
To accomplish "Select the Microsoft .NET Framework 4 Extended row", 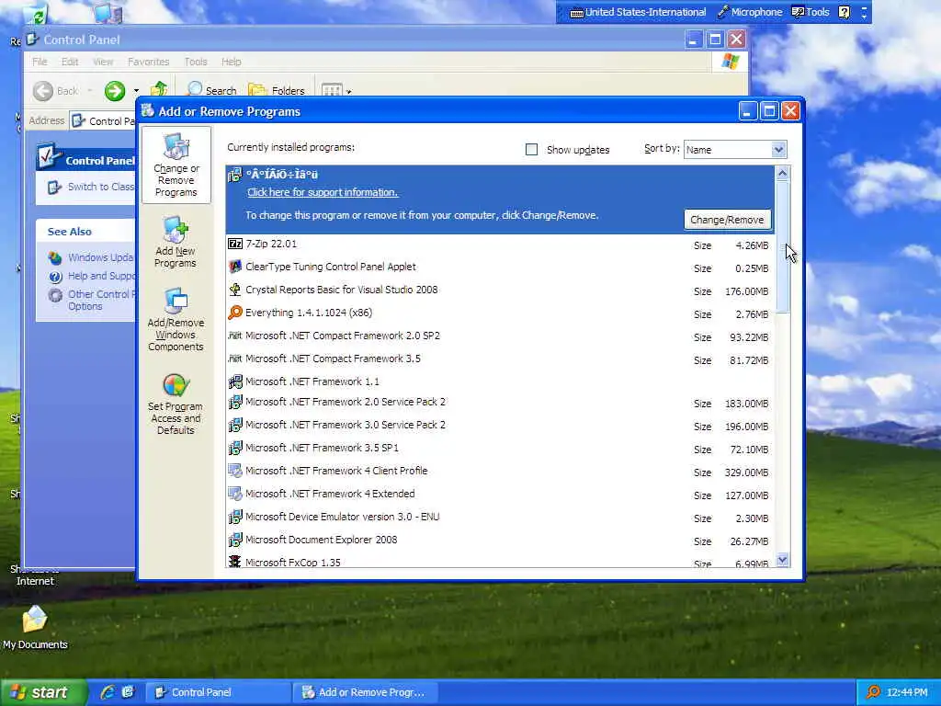I will pyautogui.click(x=500, y=494).
